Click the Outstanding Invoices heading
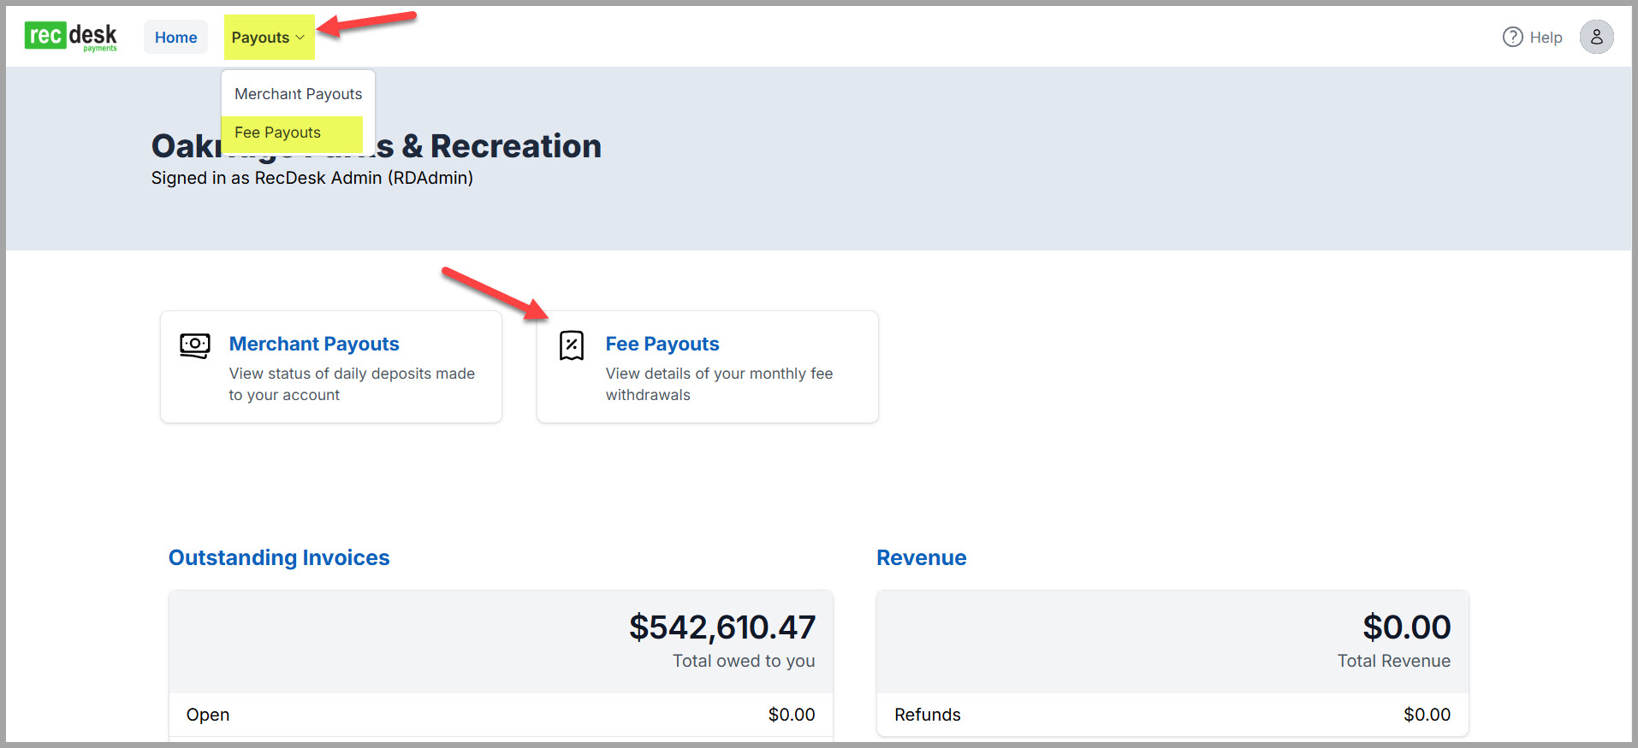The image size is (1638, 748). [279, 557]
